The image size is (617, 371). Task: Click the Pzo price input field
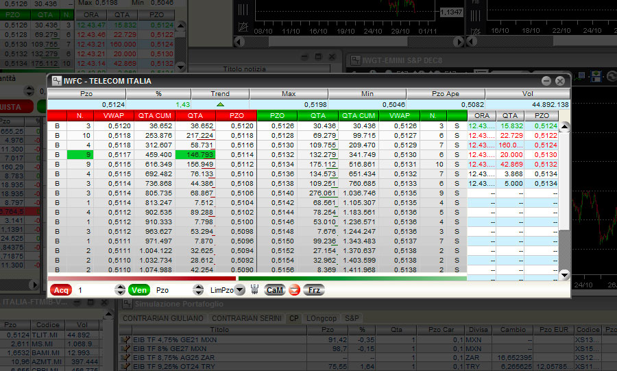[x=173, y=290]
